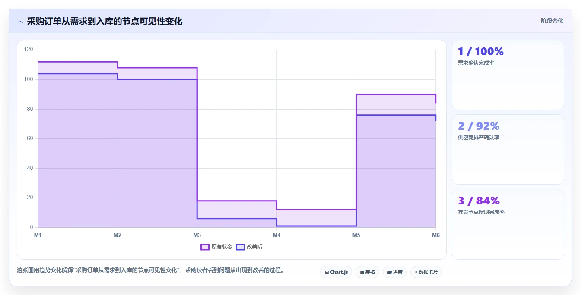Click the 改善后 blue legend swatch
This screenshot has height=295, width=581.
coord(240,247)
